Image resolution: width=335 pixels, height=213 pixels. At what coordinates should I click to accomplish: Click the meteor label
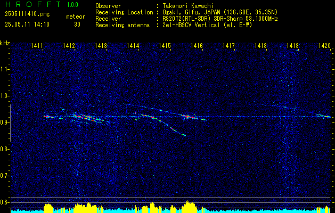point(76,17)
